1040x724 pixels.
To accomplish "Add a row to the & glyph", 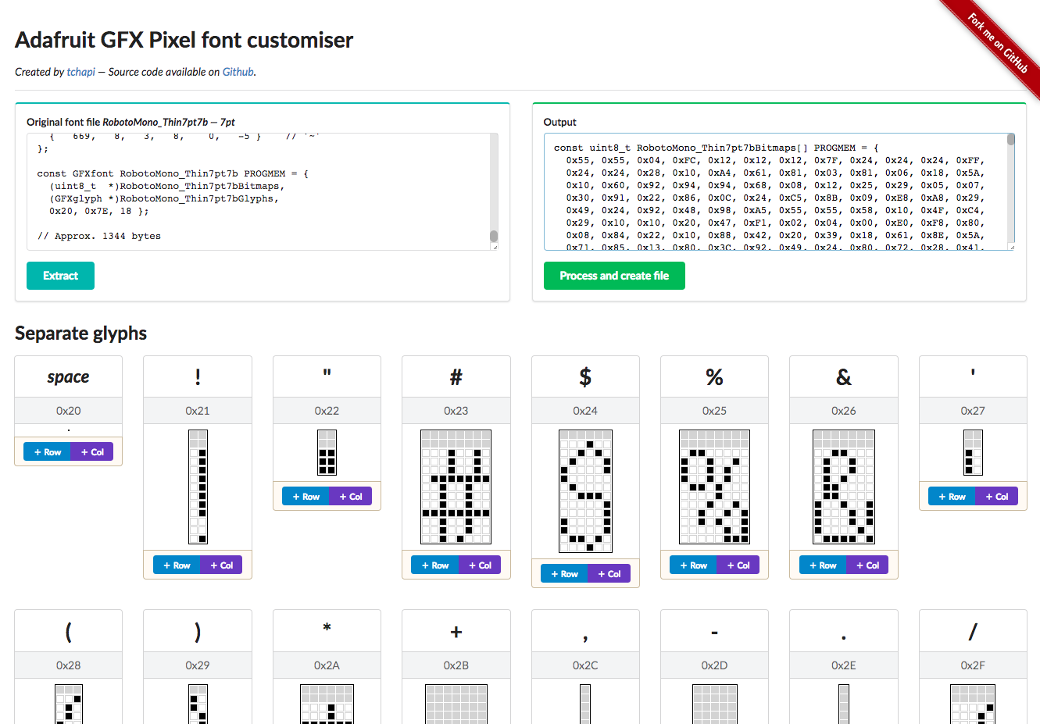I will [x=823, y=565].
